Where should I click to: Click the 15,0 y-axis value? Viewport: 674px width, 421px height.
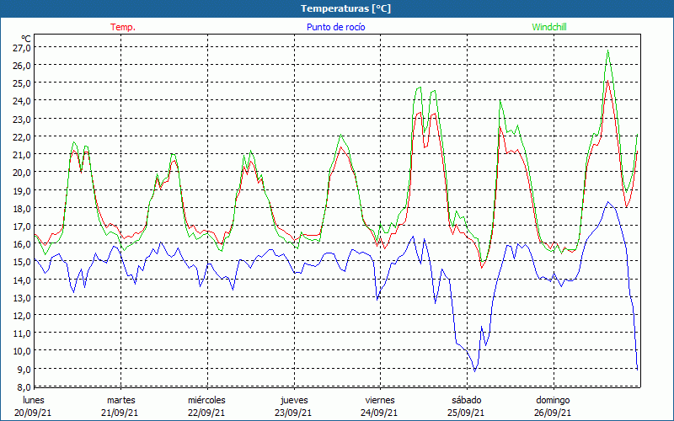tap(22, 262)
